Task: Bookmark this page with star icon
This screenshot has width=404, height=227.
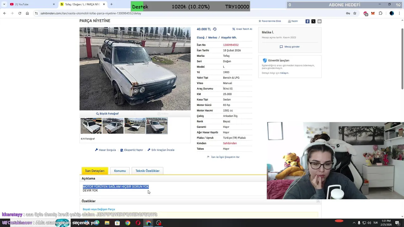Action: 355,13
